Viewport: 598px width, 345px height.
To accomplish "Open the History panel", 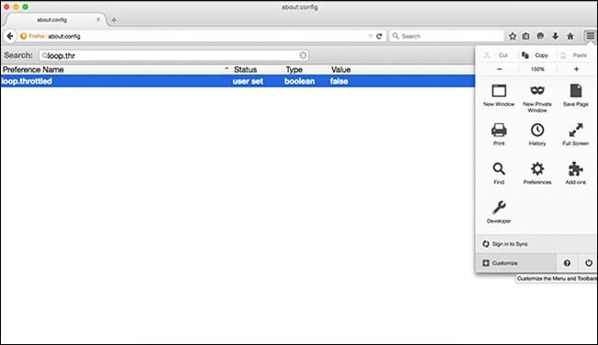I will tap(537, 134).
